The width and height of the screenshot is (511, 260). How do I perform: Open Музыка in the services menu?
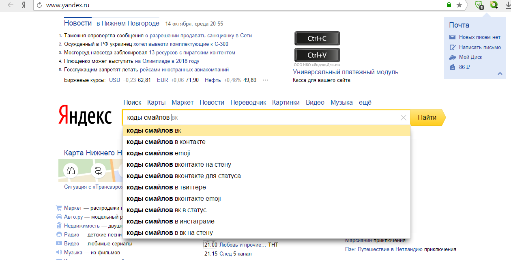(341, 102)
